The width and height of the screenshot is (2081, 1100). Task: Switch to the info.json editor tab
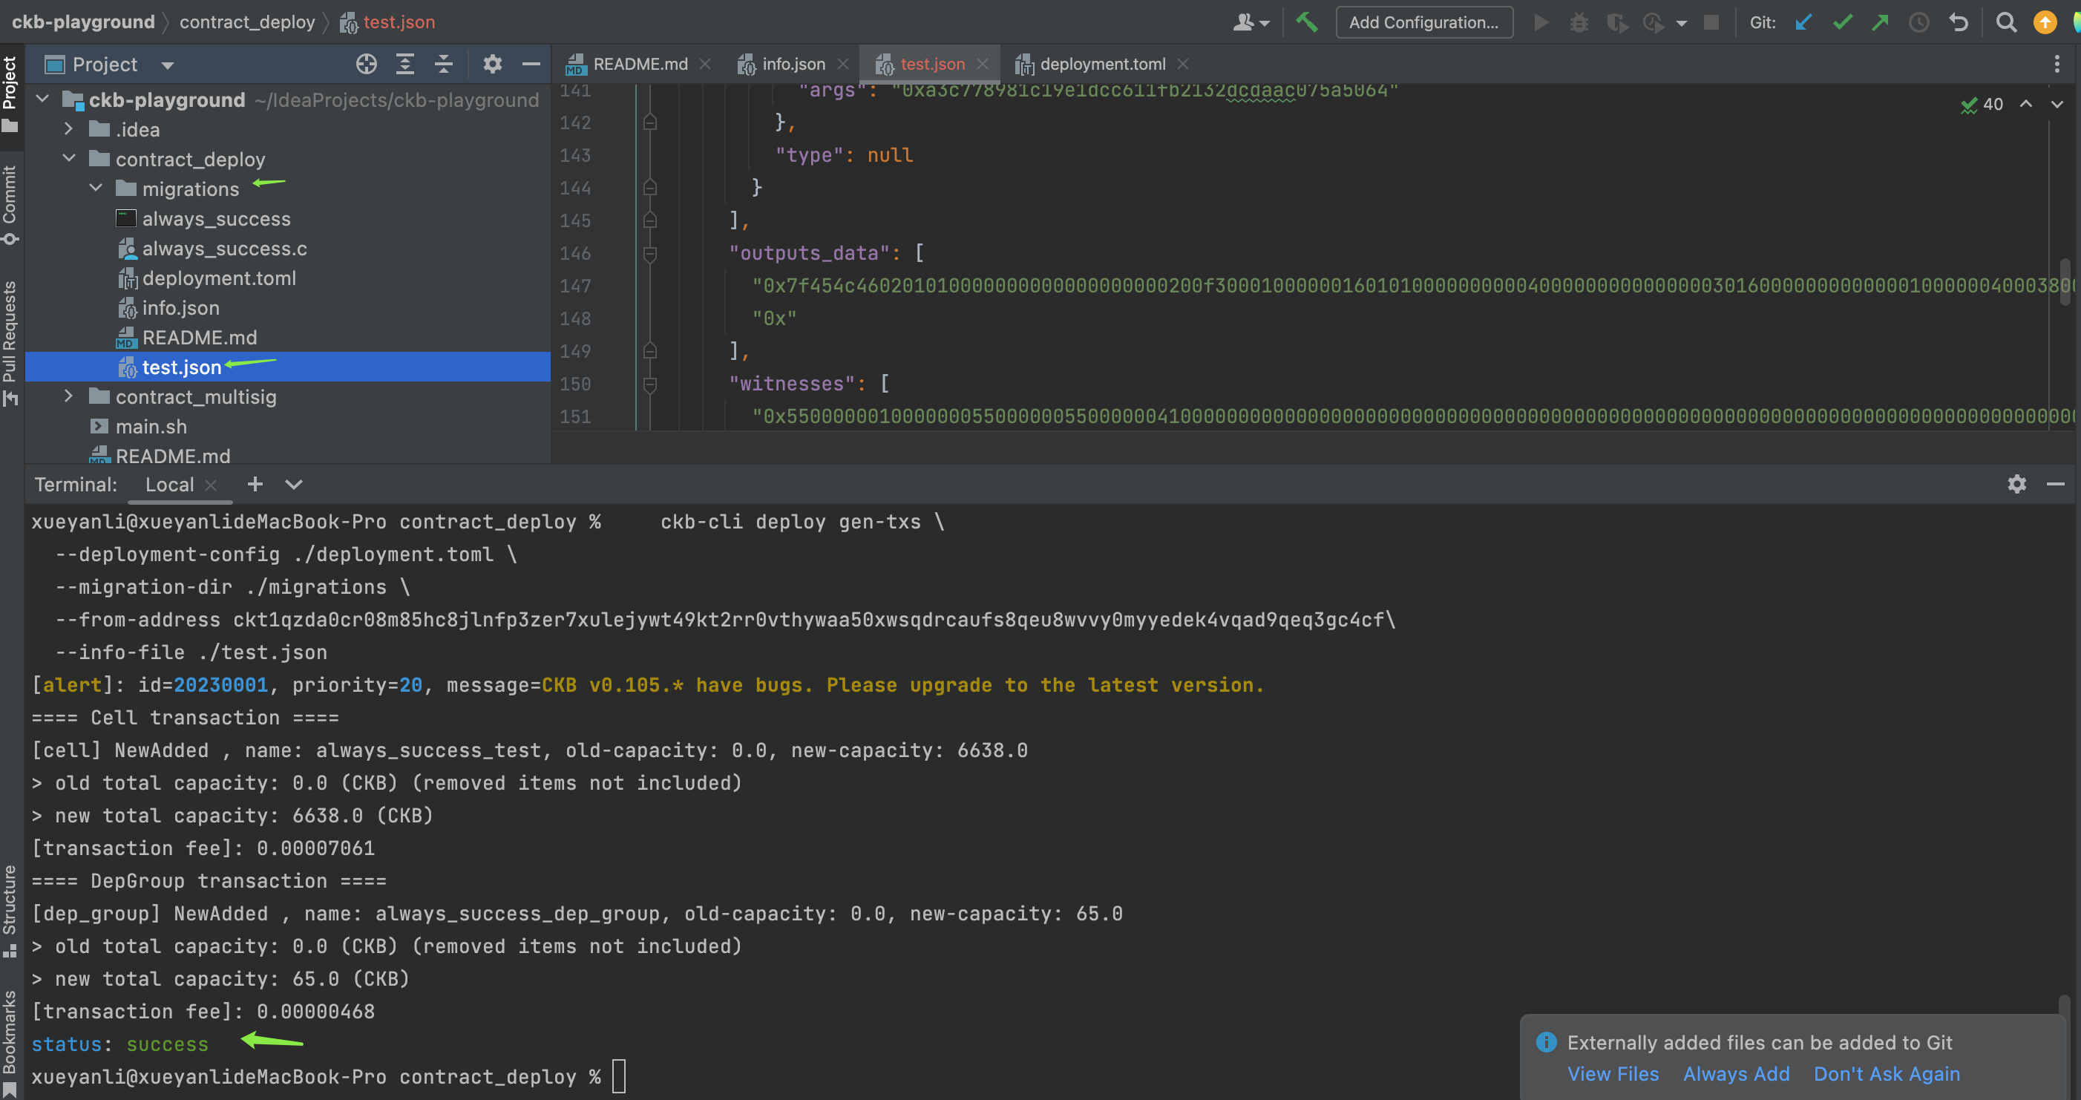coord(793,64)
